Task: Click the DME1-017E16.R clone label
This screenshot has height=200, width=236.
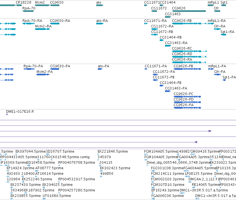Action: pyautogui.click(x=20, y=112)
